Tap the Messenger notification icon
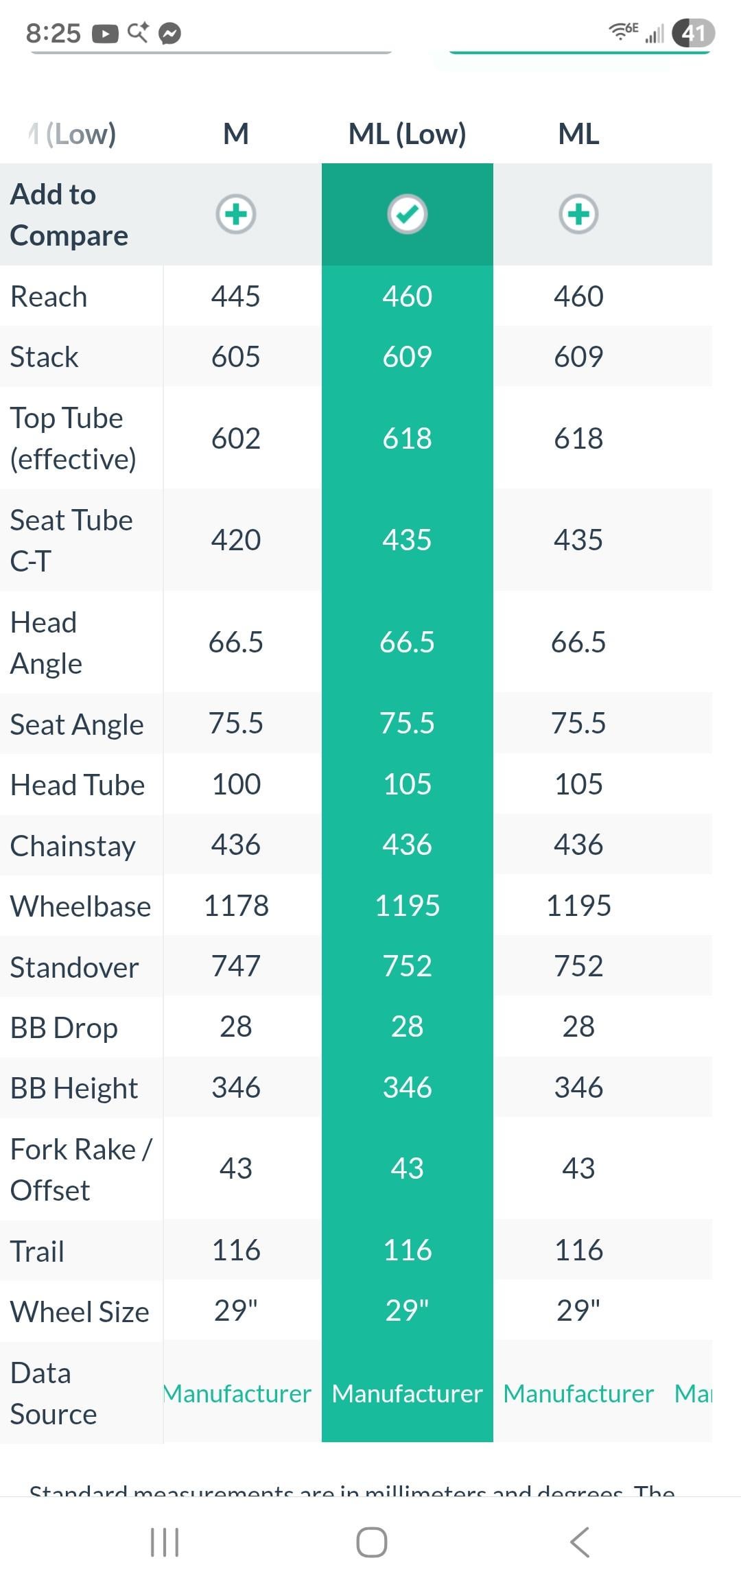The width and height of the screenshot is (741, 1589). 169,33
